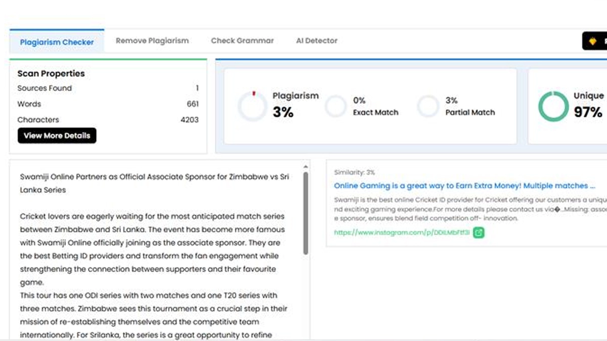
Task: Go to the AI Detector tab
Action: pyautogui.click(x=317, y=41)
